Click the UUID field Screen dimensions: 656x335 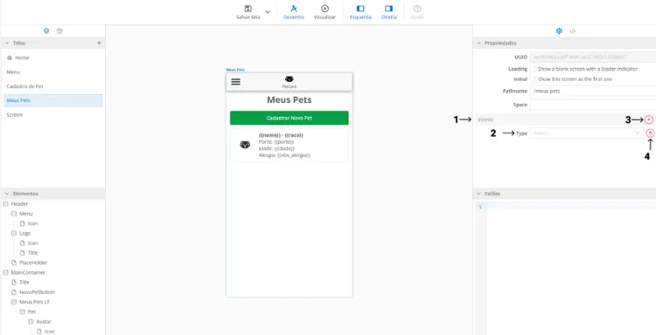click(x=593, y=57)
